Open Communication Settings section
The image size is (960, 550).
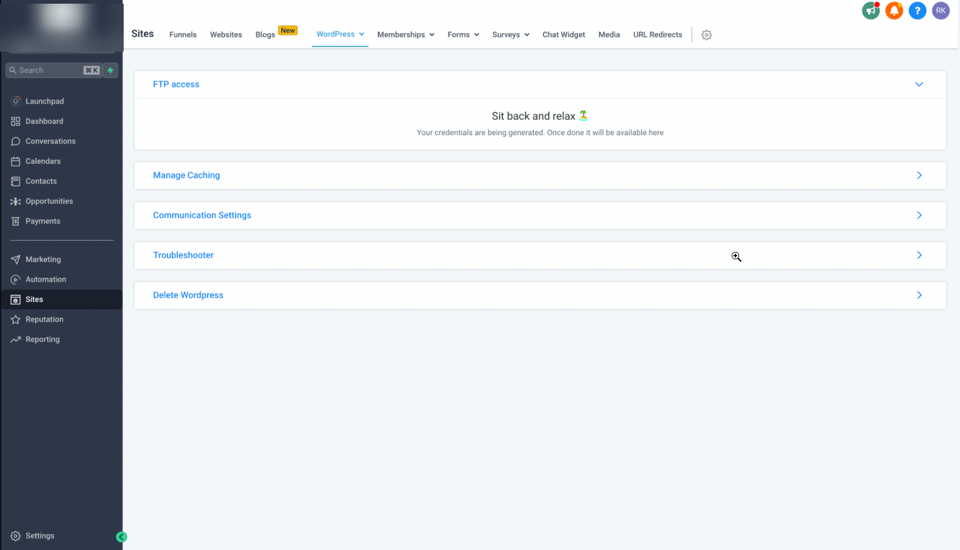pyautogui.click(x=202, y=215)
